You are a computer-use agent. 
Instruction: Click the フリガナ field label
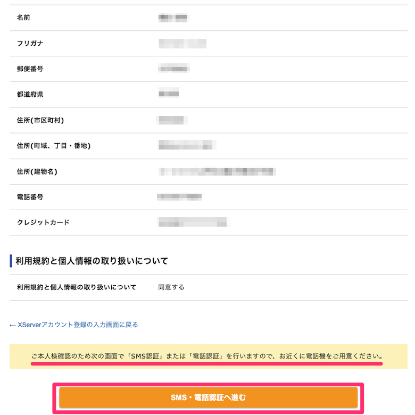[30, 43]
